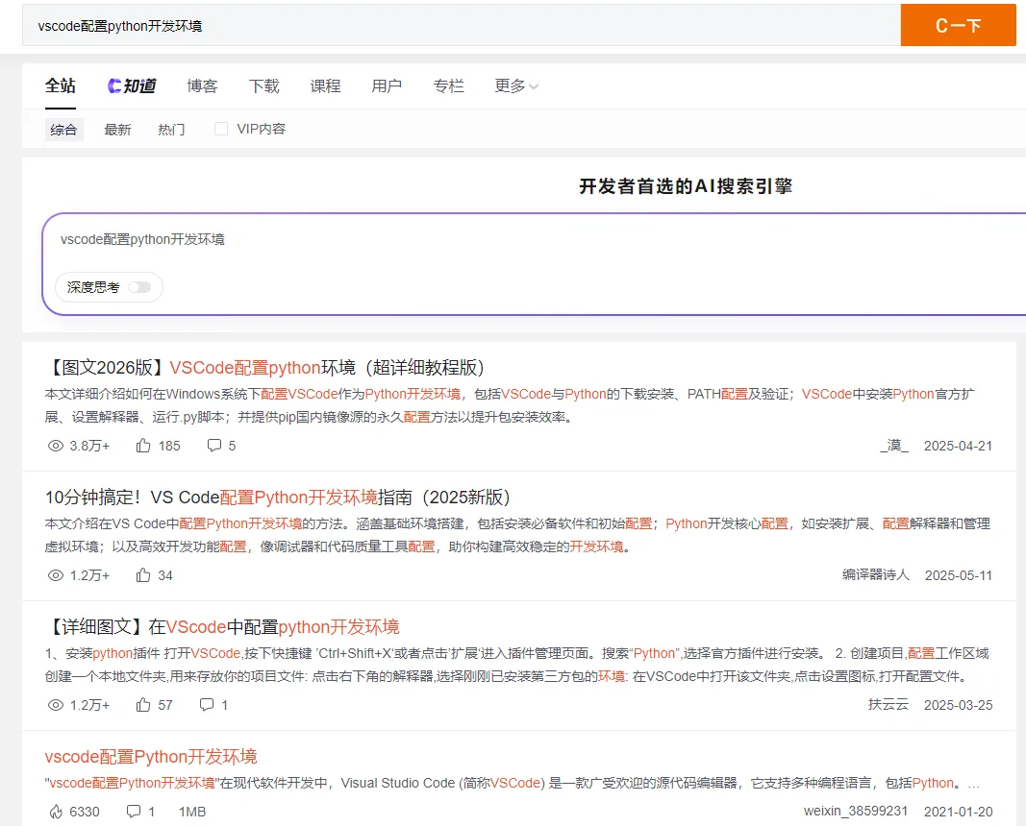Click the 1MB file size label
The image size is (1026, 826).
(192, 812)
